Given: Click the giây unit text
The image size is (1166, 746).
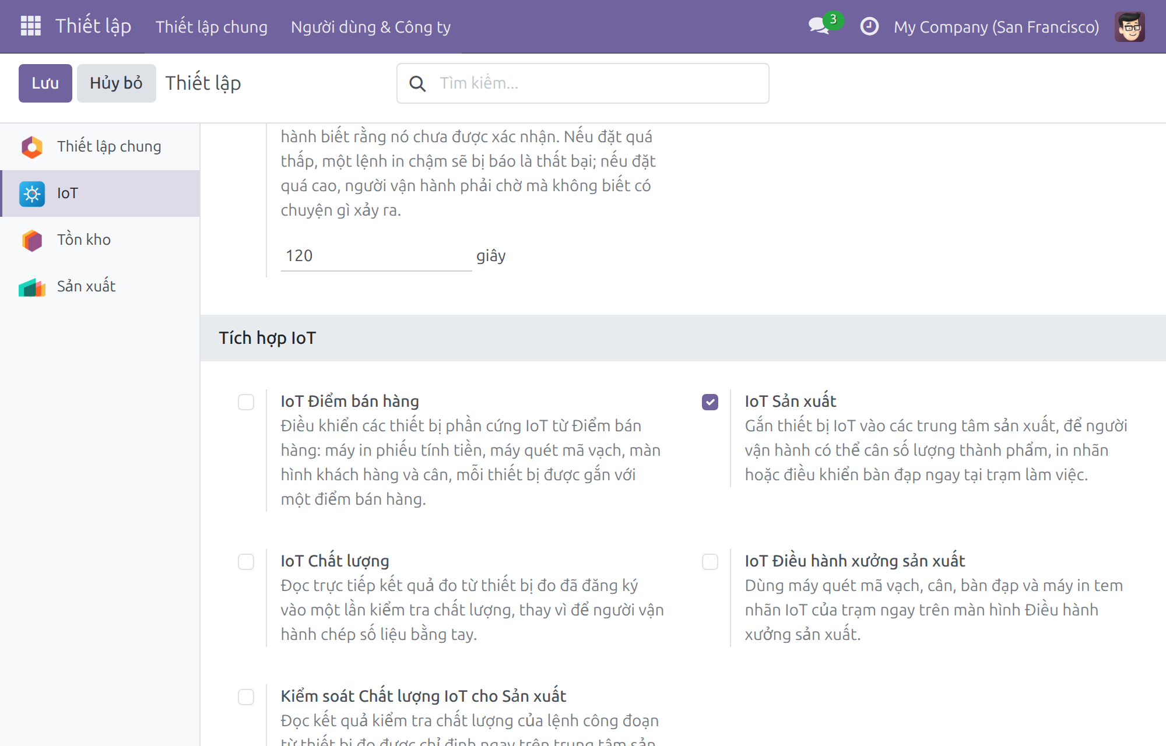Looking at the screenshot, I should [491, 256].
